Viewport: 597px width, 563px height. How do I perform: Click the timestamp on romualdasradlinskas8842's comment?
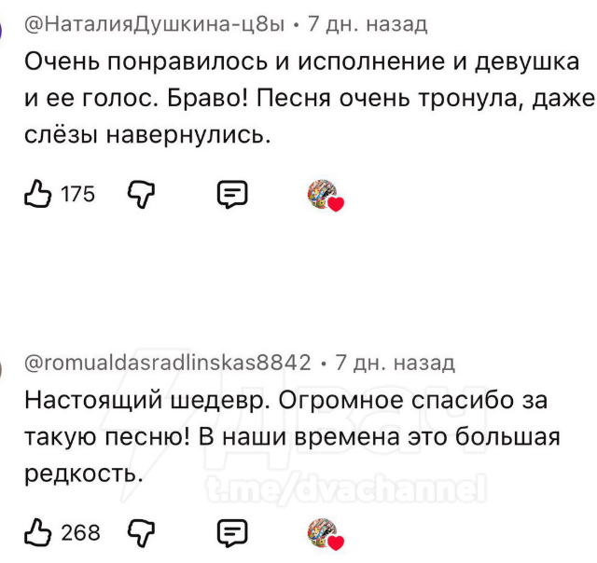click(x=395, y=362)
